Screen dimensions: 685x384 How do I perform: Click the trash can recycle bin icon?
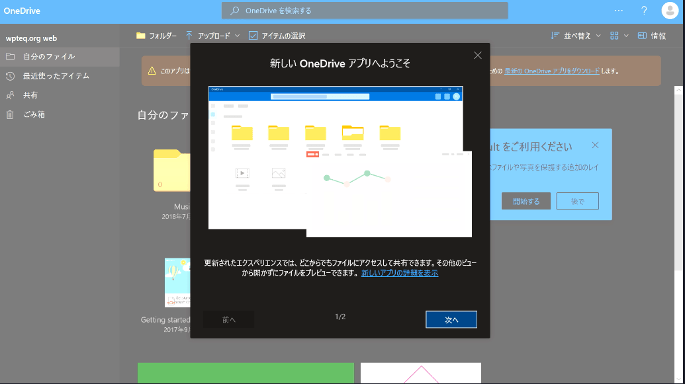(x=10, y=114)
